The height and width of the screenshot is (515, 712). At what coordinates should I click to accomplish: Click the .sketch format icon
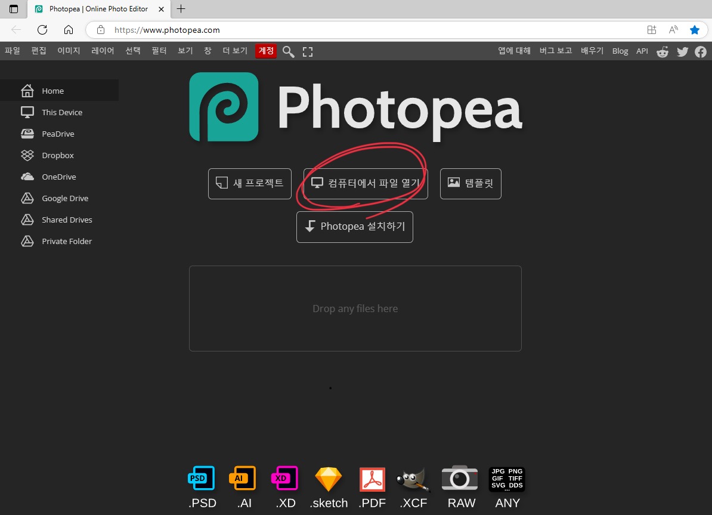[329, 479]
